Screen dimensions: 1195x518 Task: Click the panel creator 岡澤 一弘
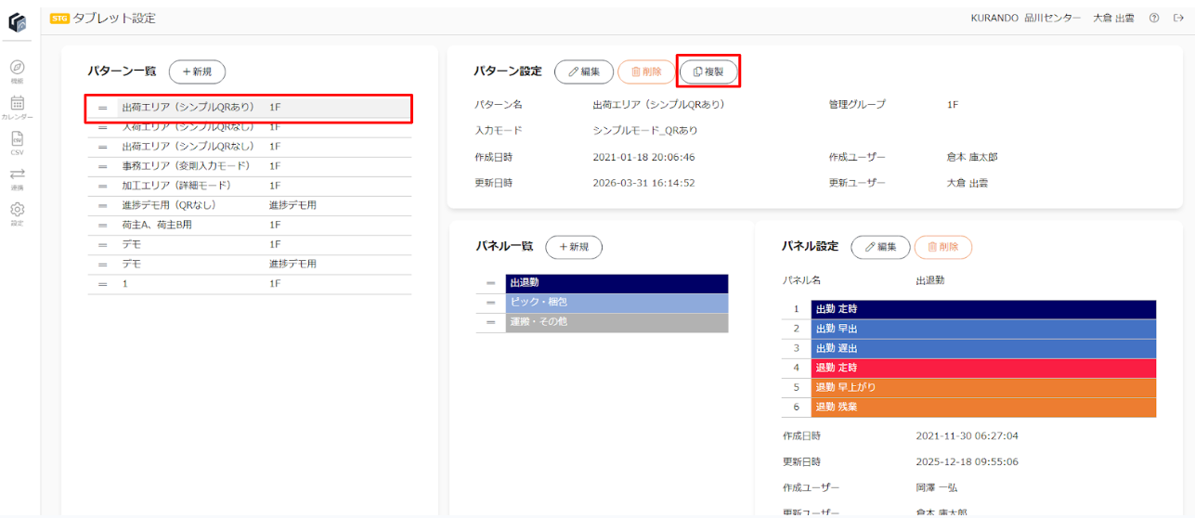click(x=937, y=487)
